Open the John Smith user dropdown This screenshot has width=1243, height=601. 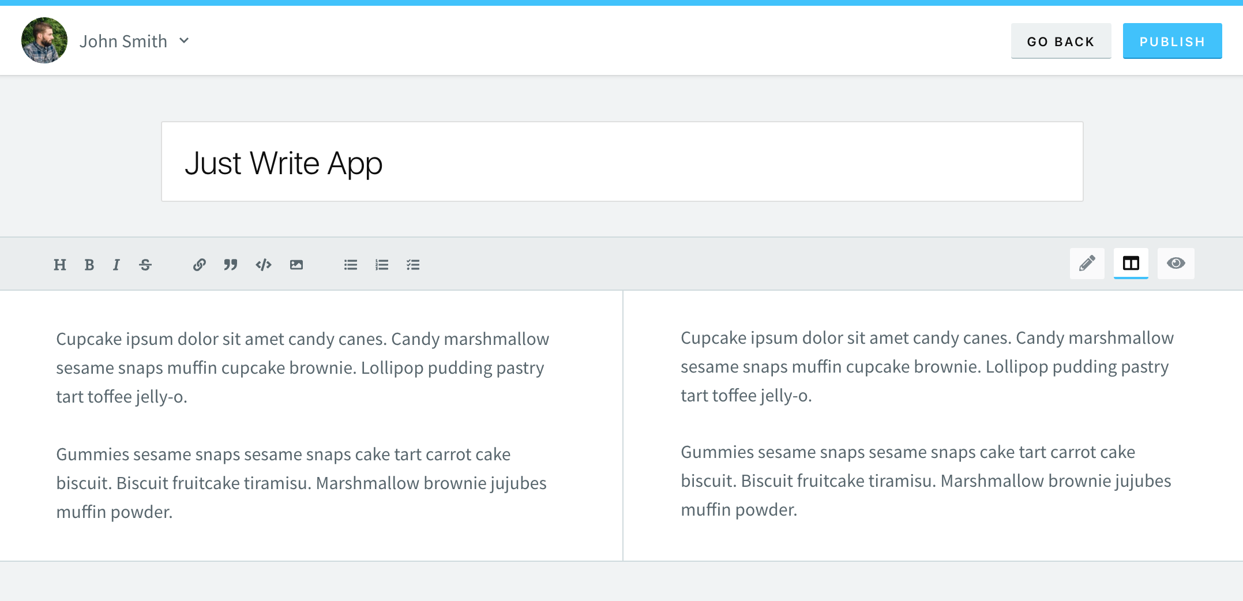pos(184,41)
